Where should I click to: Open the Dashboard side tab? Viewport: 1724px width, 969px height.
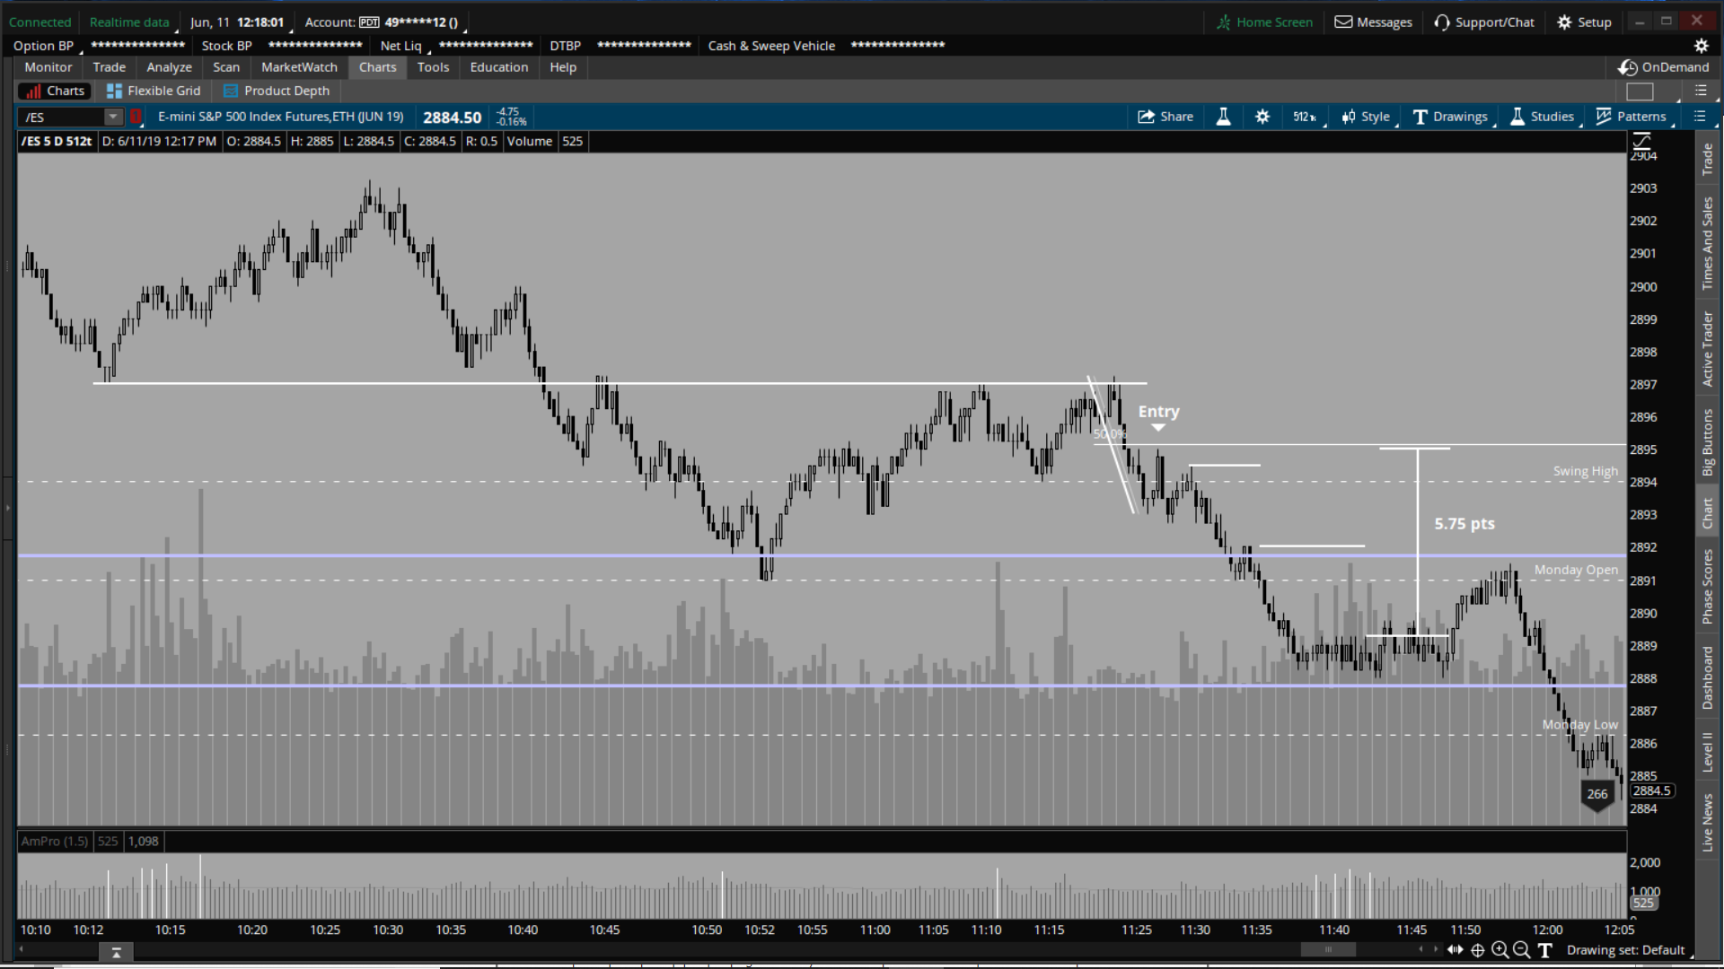(1708, 677)
